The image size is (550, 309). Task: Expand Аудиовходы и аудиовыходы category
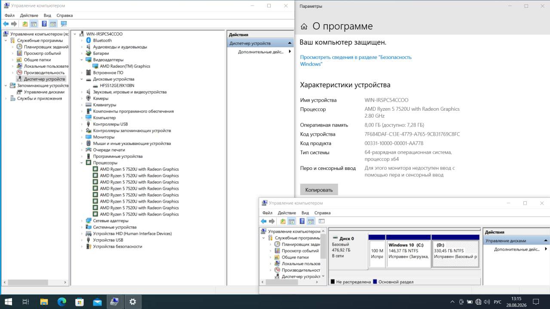click(x=82, y=47)
